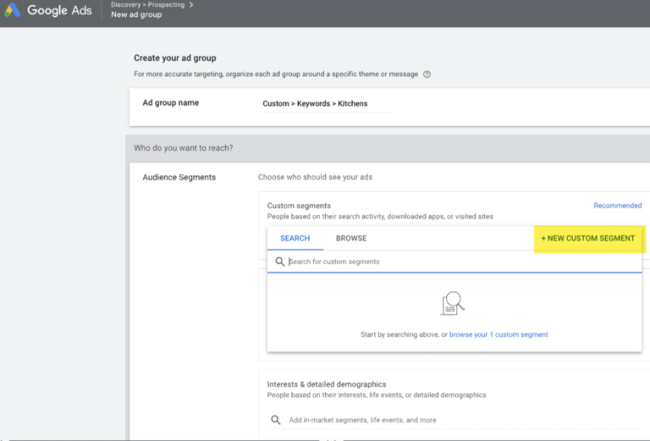Click the help question mark icon
Screen dimensions: 650x441
point(427,74)
